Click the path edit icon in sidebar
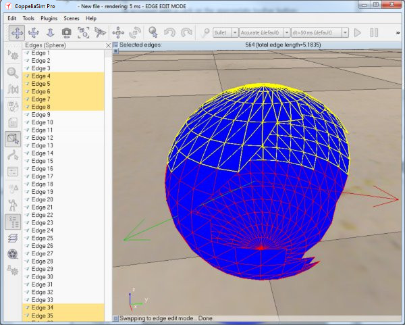Viewport: 405px width, 325px height. click(13, 155)
